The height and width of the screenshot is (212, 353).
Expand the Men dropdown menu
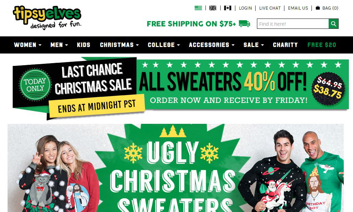pos(59,45)
